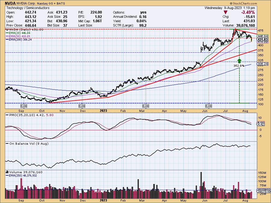Select the High value 443.12

30,17
